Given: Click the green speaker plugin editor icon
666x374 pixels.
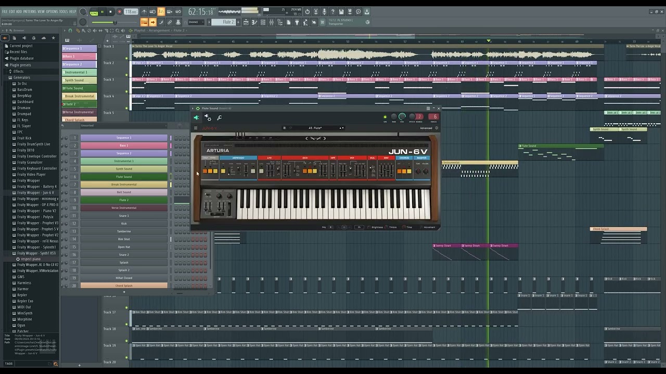Looking at the screenshot, I should coord(196,118).
